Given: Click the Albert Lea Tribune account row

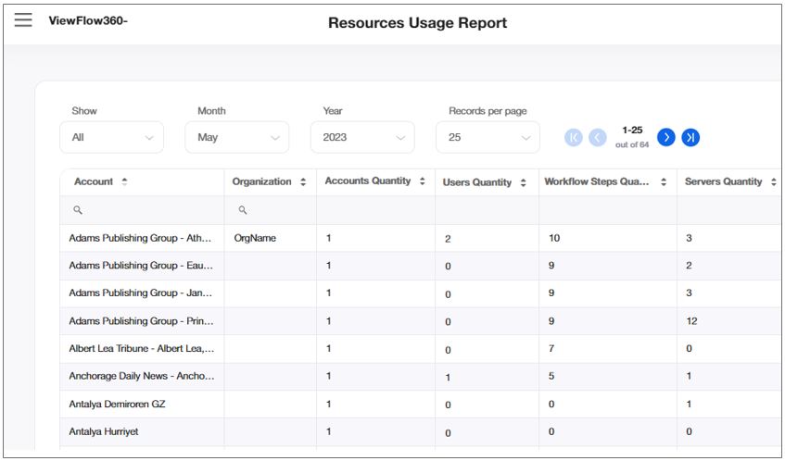Looking at the screenshot, I should coord(141,349).
